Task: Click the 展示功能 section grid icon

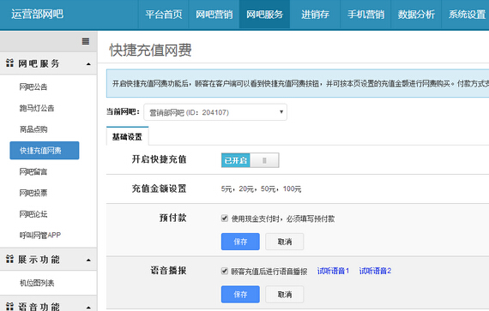Action: point(10,259)
